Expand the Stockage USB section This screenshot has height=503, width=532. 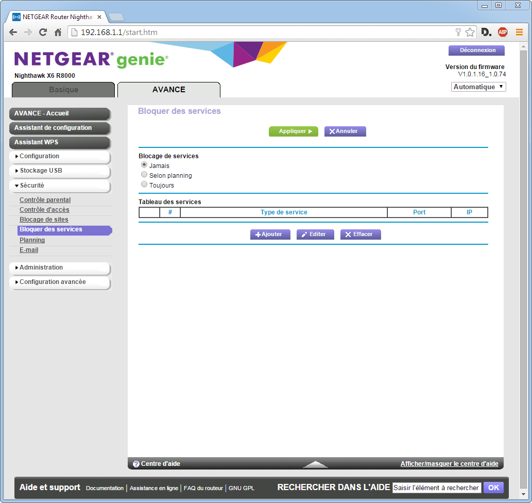[60, 171]
